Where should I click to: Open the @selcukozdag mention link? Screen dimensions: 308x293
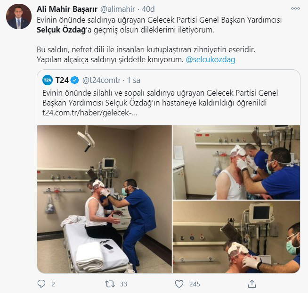(x=211, y=59)
